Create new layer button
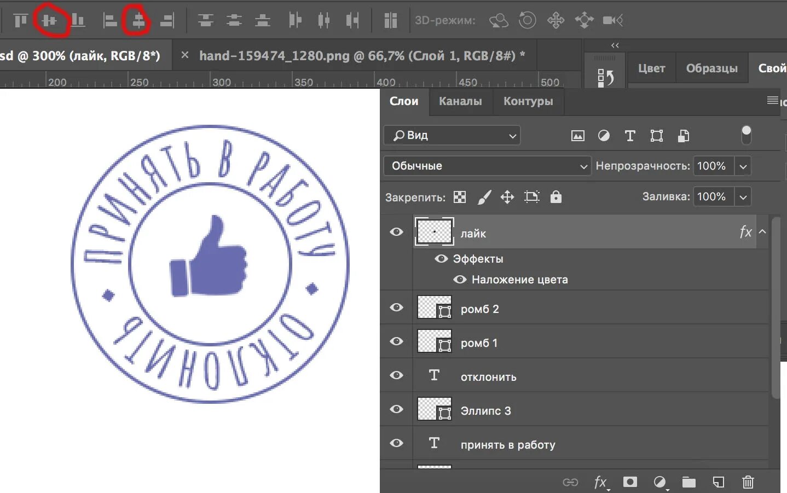Image resolution: width=787 pixels, height=493 pixels. coord(718,482)
